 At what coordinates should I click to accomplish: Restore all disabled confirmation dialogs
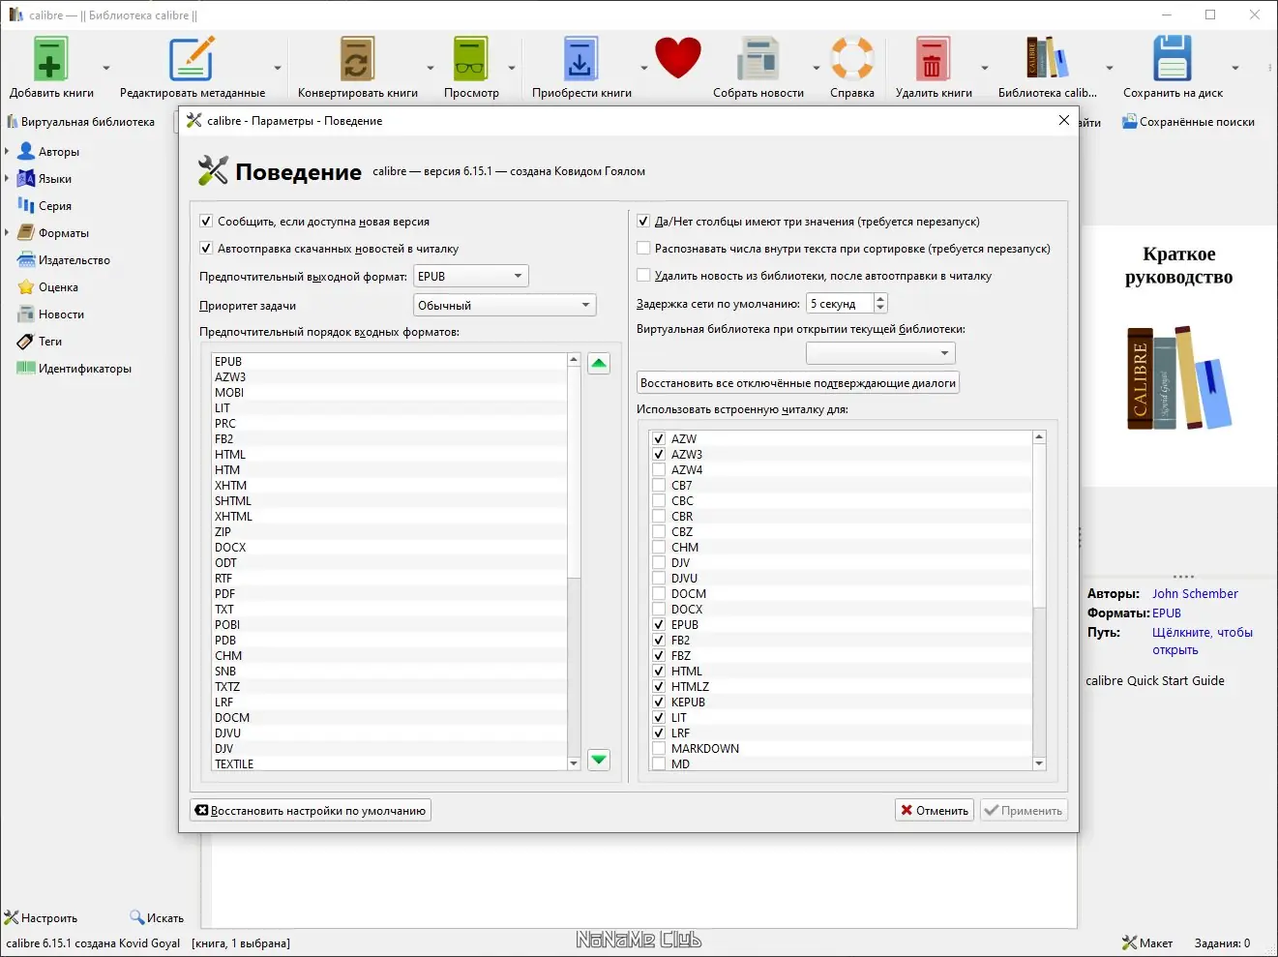click(798, 383)
